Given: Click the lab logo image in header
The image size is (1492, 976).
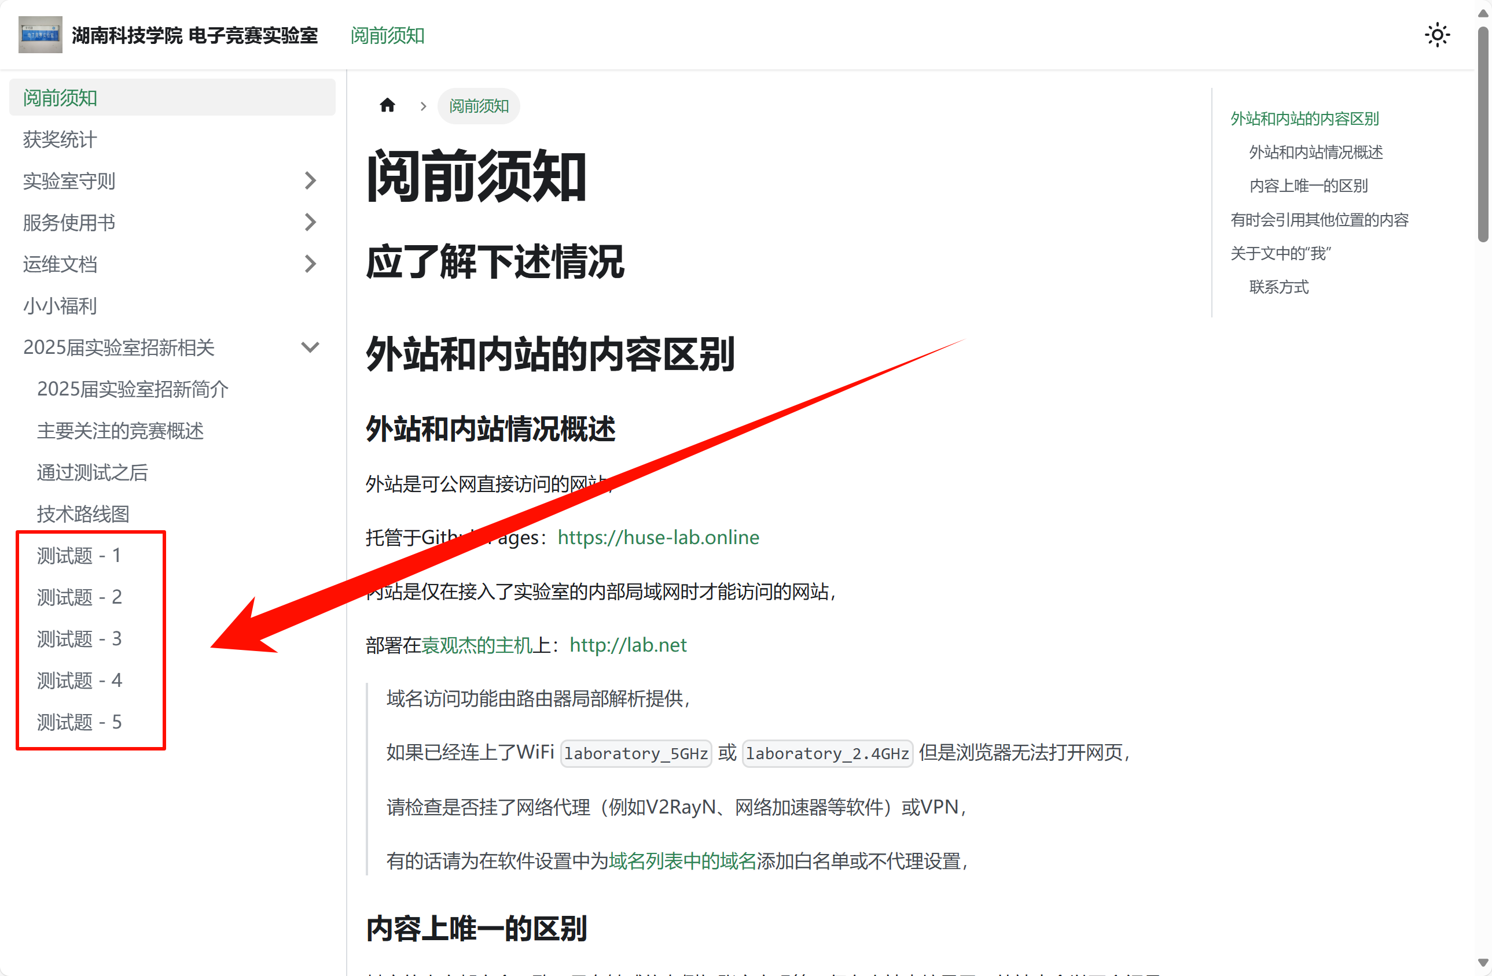Looking at the screenshot, I should pyautogui.click(x=40, y=35).
